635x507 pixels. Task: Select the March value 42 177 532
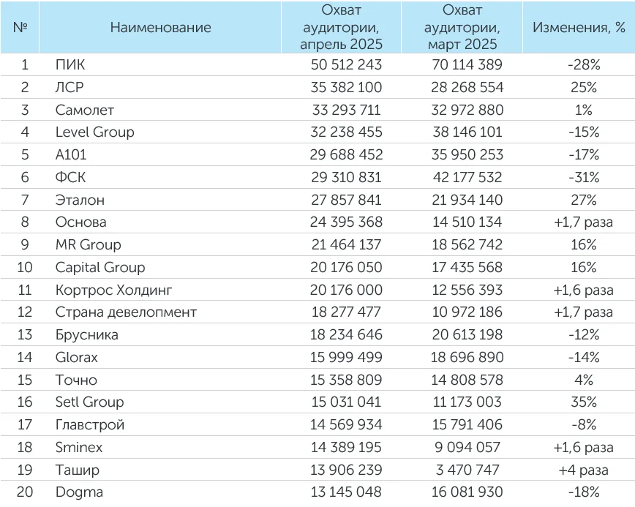[461, 177]
